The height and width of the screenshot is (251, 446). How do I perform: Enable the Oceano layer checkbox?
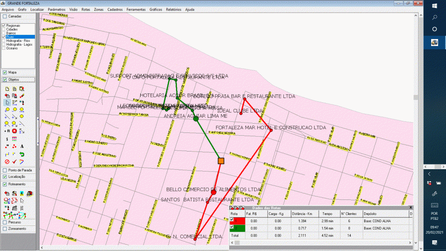(x=4, y=48)
